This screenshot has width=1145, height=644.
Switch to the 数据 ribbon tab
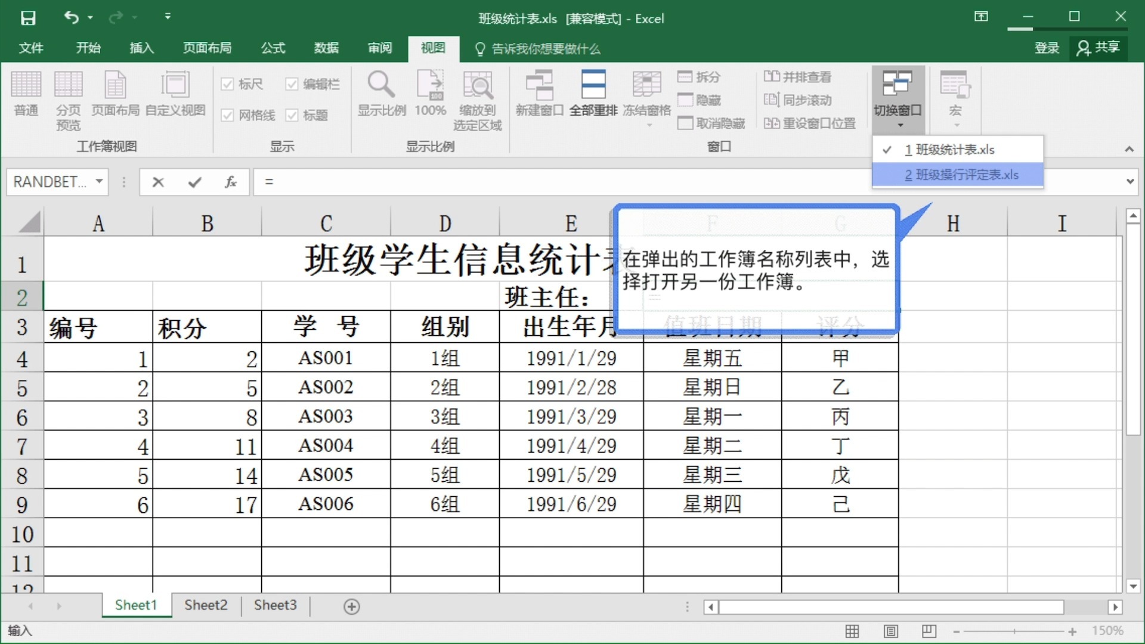326,48
